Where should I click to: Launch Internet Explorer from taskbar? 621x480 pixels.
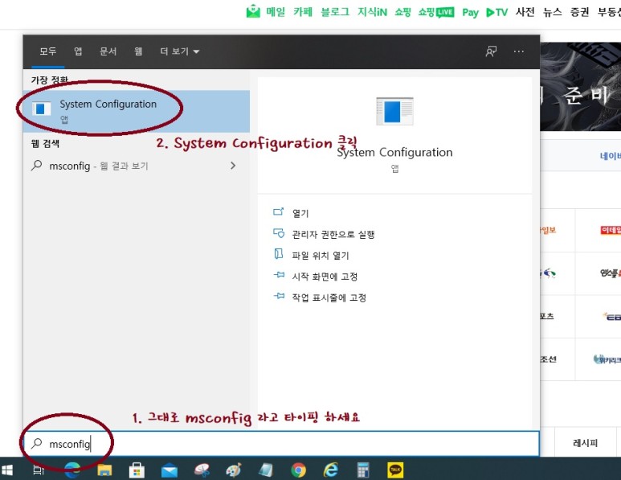[331, 470]
